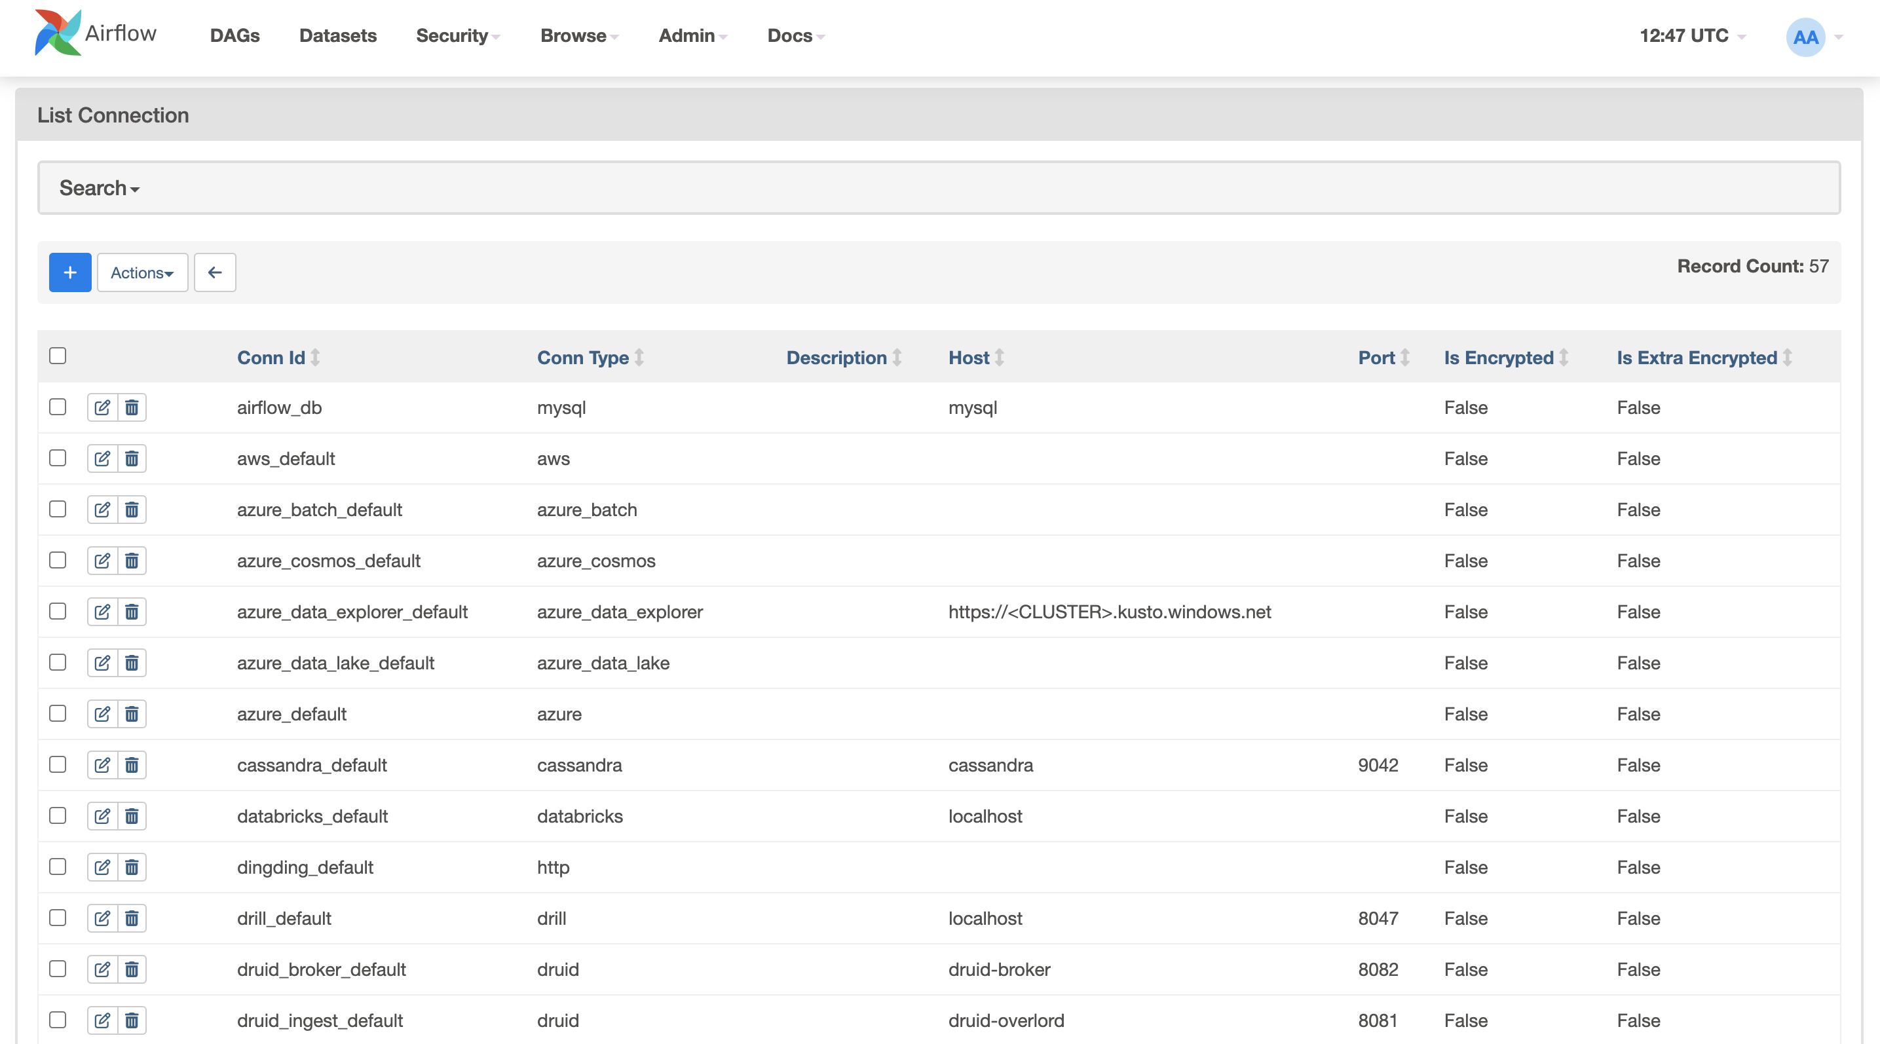The image size is (1880, 1044).
Task: Open the edit icon for cassandra_default
Action: pyautogui.click(x=102, y=764)
